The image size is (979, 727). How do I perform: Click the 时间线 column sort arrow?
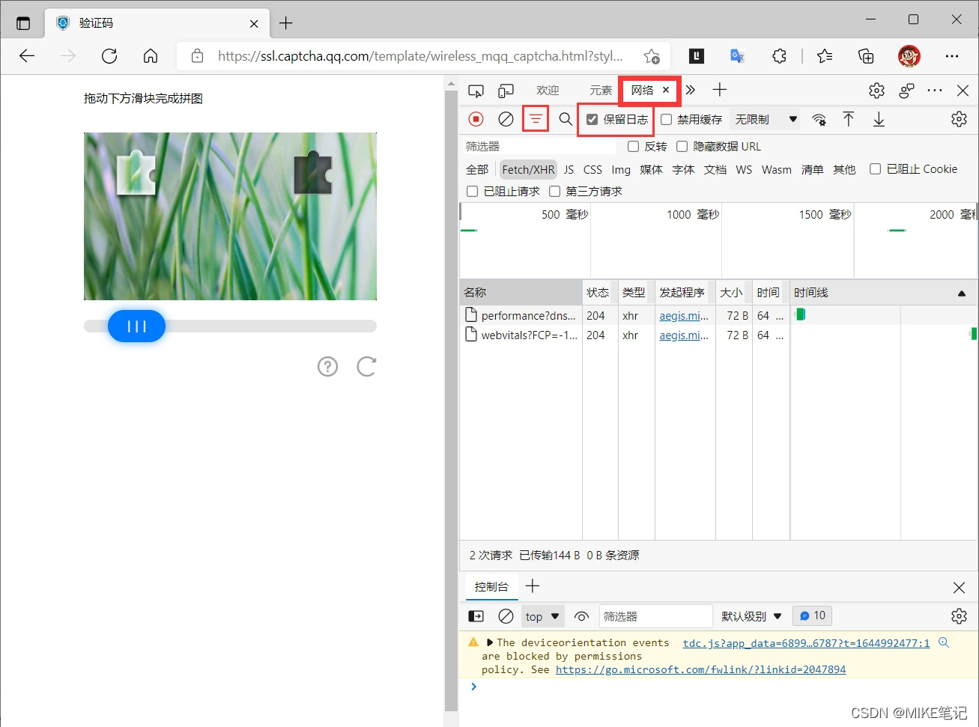click(962, 293)
